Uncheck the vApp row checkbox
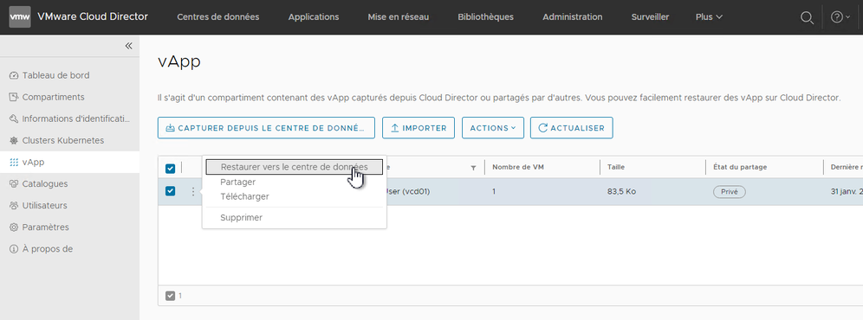The image size is (863, 320). [170, 191]
